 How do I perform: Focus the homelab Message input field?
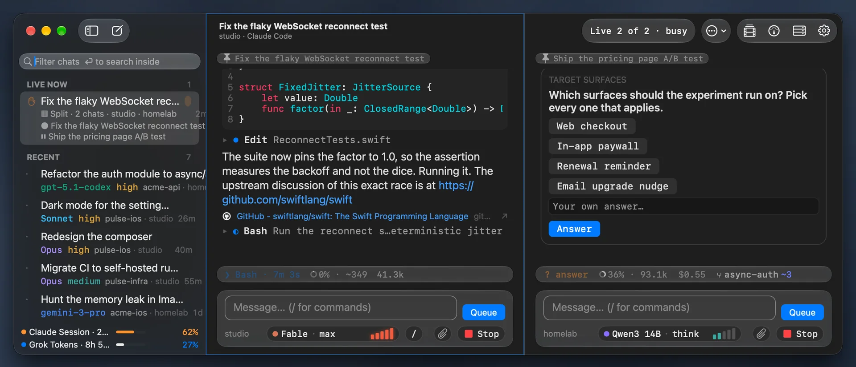click(659, 308)
